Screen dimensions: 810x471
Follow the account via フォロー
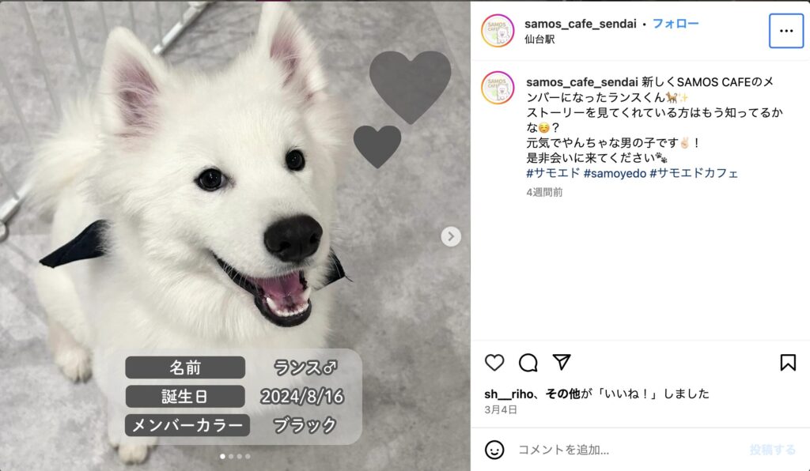[676, 24]
